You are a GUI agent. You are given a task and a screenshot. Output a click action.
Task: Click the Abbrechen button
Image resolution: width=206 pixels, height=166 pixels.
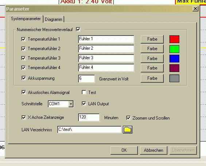153,150
